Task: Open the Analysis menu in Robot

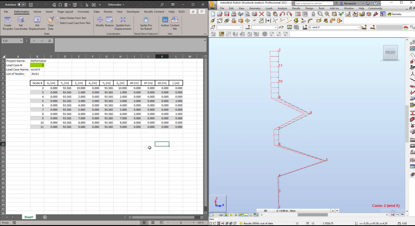Action: point(282,8)
